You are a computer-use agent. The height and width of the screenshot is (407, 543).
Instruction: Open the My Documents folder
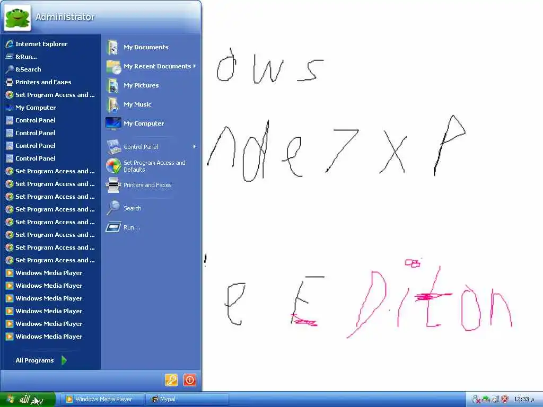(151, 47)
